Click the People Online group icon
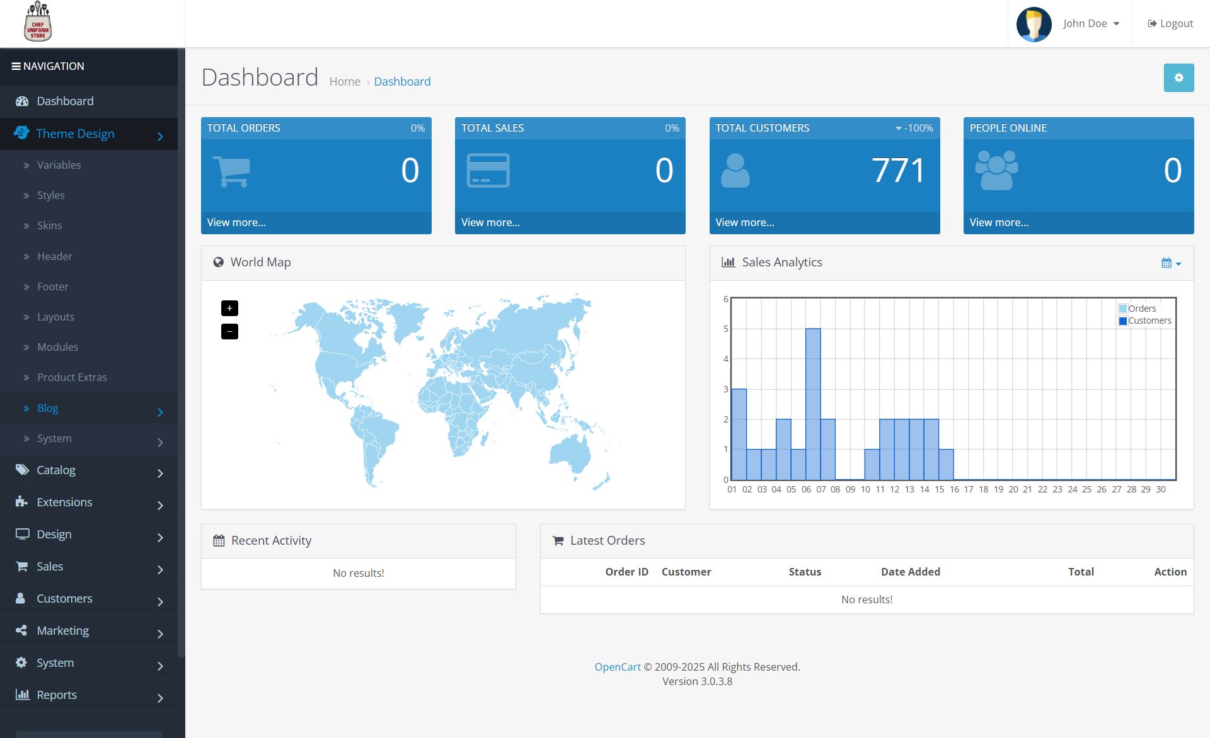The width and height of the screenshot is (1210, 738). tap(996, 170)
